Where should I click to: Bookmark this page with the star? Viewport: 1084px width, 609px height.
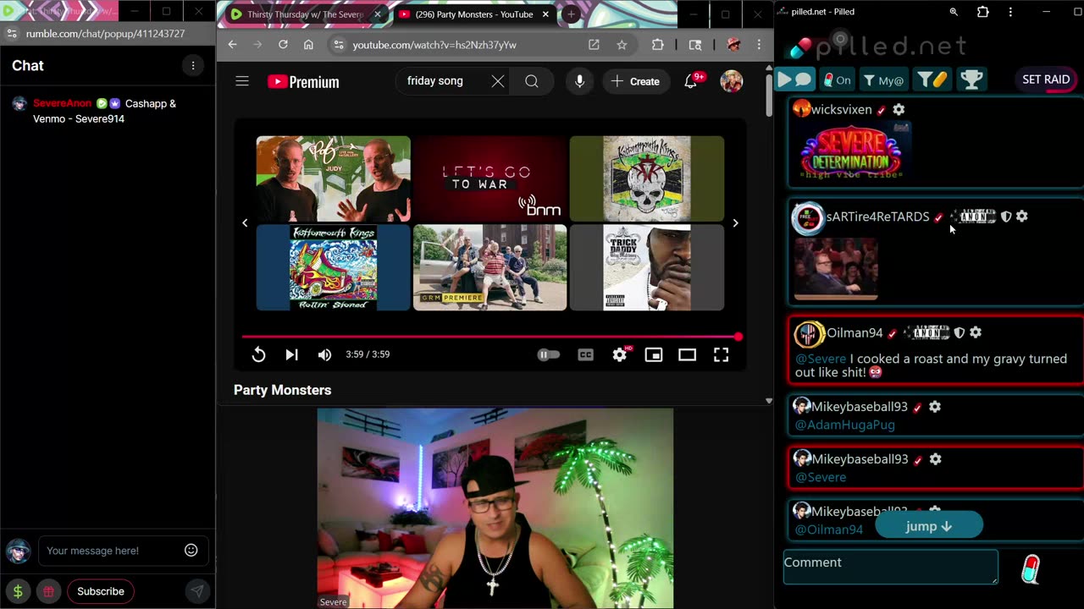click(622, 45)
